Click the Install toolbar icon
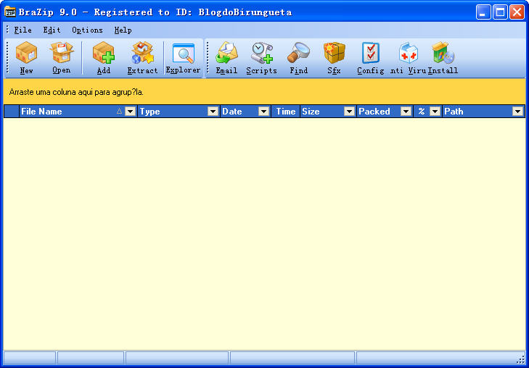Viewport: 529px width, 368px height. (x=442, y=57)
